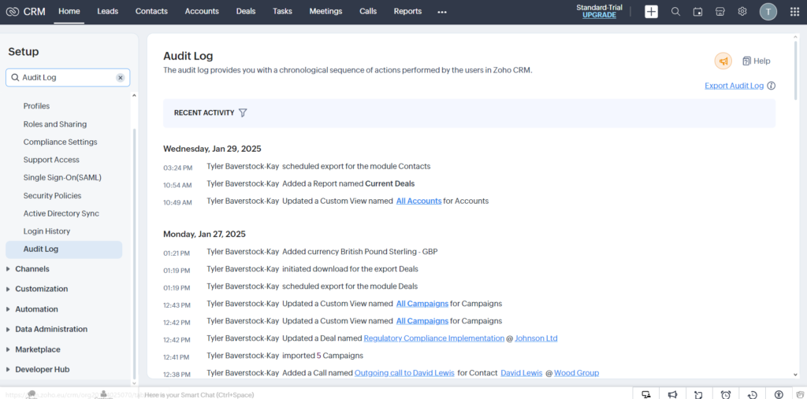Select Support Access in sidebar
The image size is (807, 399).
click(x=51, y=160)
